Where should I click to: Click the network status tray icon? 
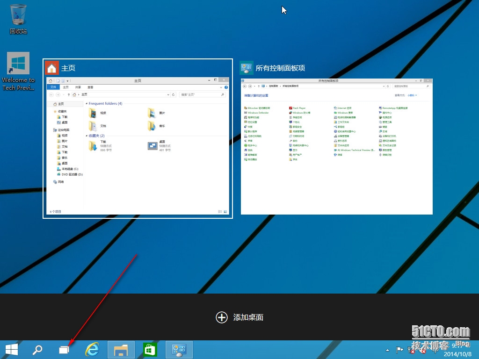(x=411, y=350)
